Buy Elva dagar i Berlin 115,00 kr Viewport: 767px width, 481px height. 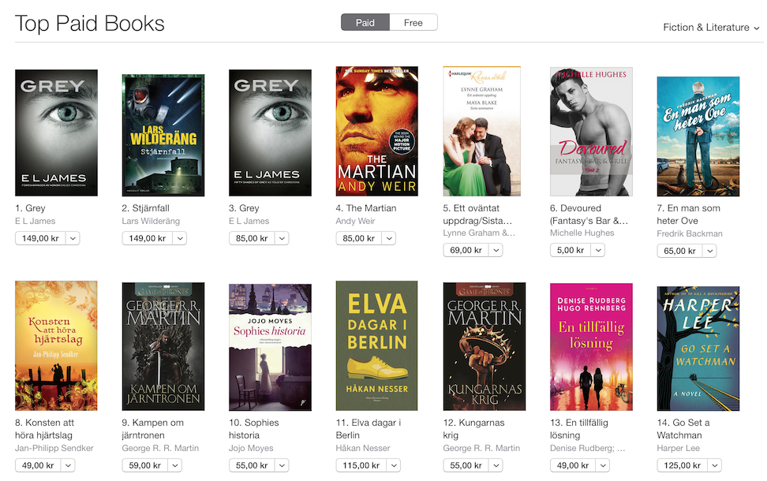361,465
